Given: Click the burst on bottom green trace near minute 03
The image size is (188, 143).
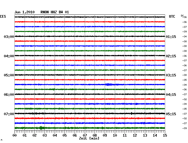Looking at the screenshot, I should point(41,128).
